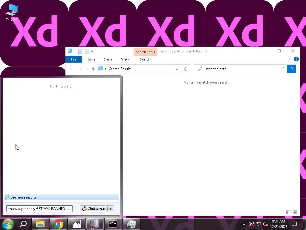Open the Photos app on taskbar
The height and width of the screenshot is (230, 306).
(x=77, y=224)
